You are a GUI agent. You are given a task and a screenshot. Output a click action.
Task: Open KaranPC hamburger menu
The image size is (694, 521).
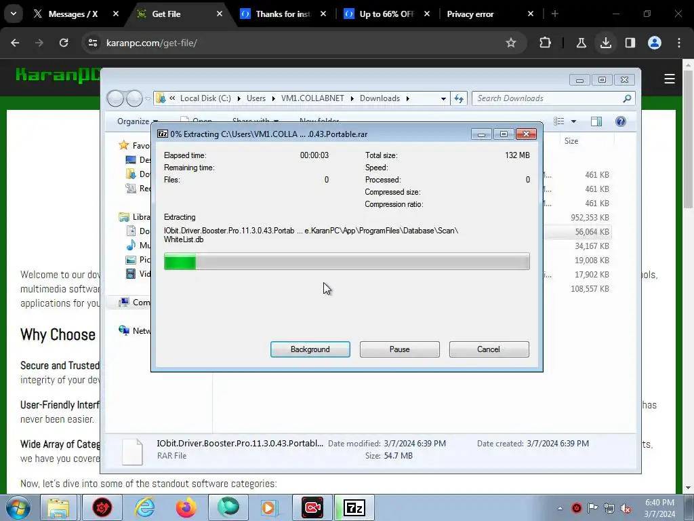click(669, 79)
